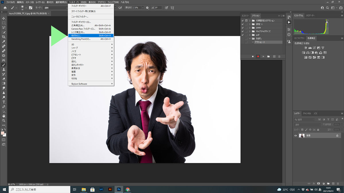Select the Horizontal Type tool
This screenshot has height=193, width=344.
4,102
